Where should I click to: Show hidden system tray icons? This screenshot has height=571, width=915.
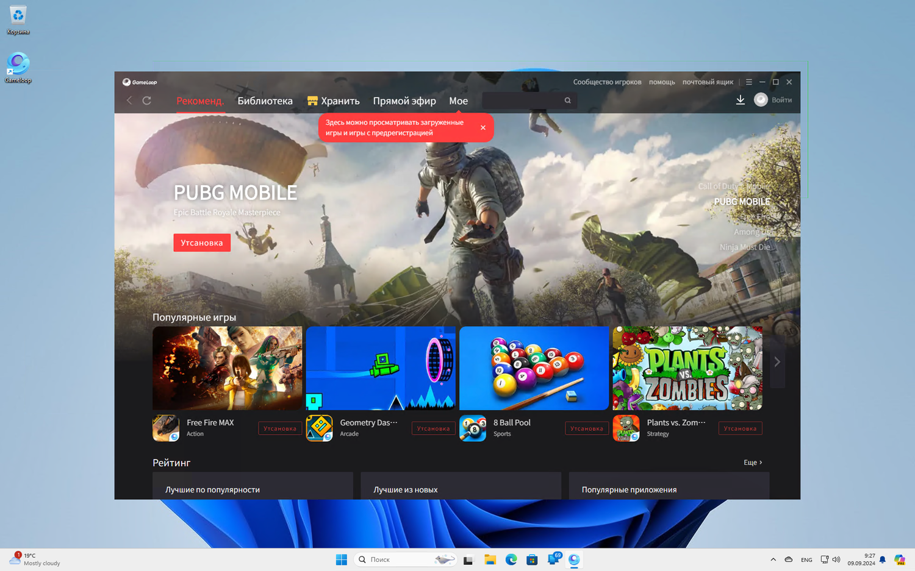(x=773, y=559)
